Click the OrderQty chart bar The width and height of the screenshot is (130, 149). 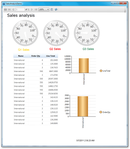pos(83,106)
